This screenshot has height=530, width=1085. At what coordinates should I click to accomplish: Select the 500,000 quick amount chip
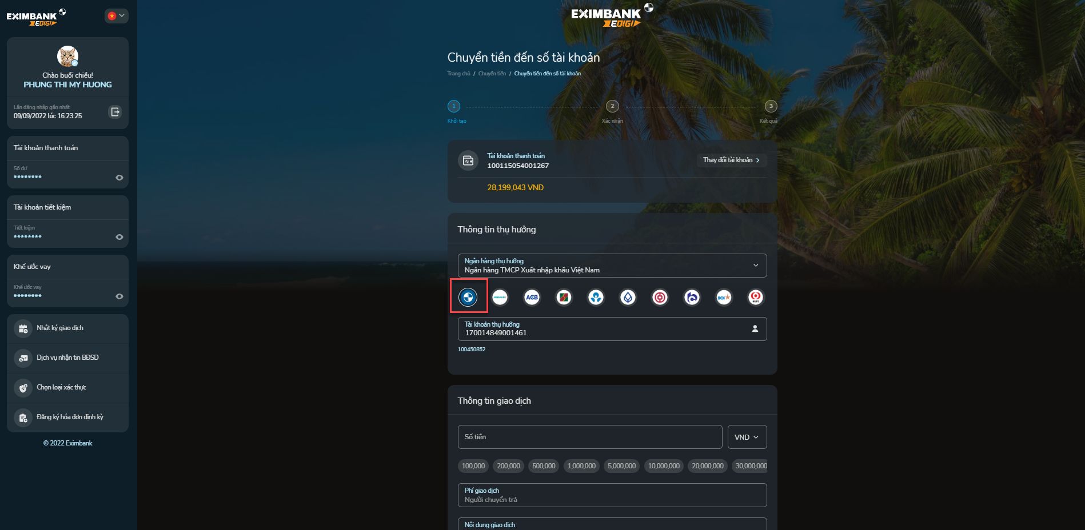[x=544, y=466]
